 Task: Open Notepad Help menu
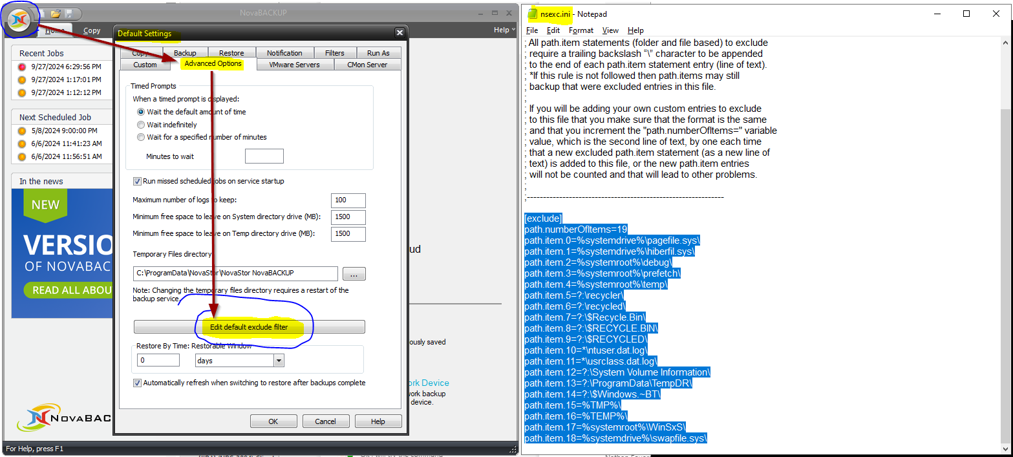pos(635,30)
